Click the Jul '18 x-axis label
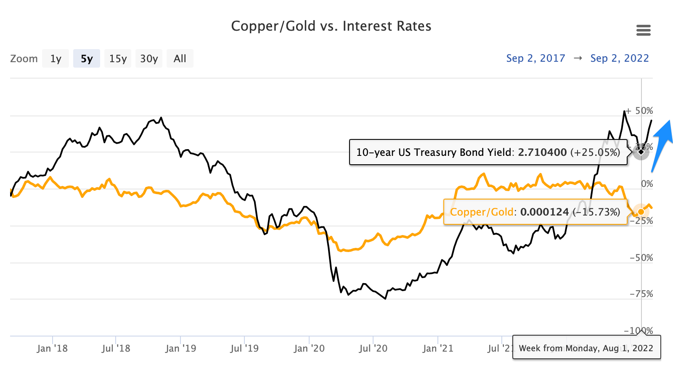This screenshot has height=368, width=673. (116, 348)
